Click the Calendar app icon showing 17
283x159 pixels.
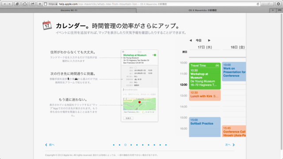[x=47, y=25]
